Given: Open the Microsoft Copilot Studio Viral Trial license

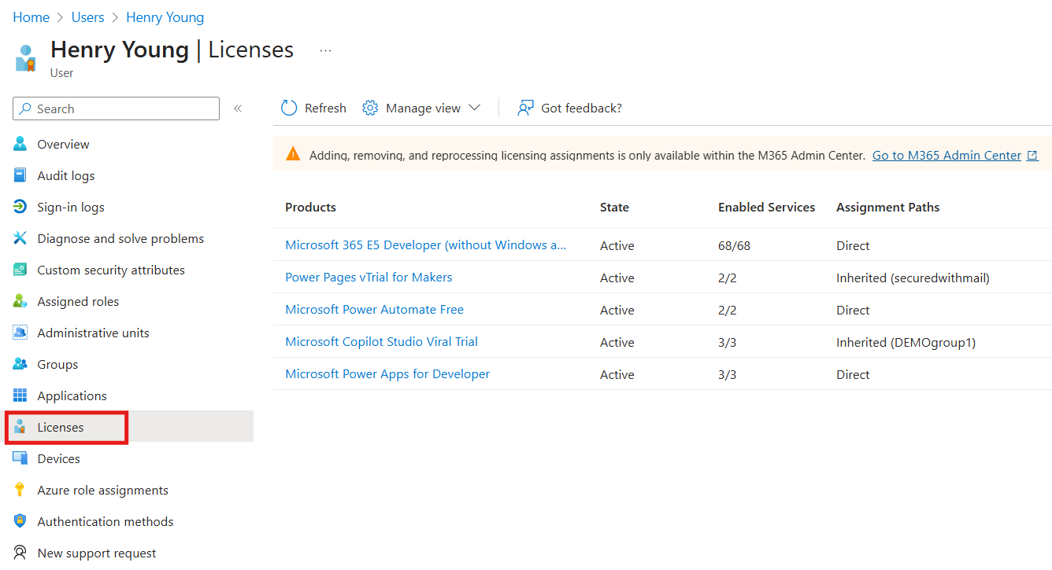Looking at the screenshot, I should tap(381, 341).
